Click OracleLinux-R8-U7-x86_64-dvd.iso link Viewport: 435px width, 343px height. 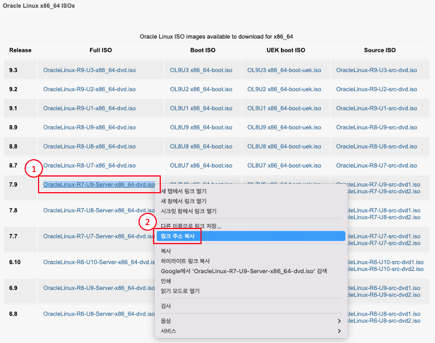pos(89,166)
